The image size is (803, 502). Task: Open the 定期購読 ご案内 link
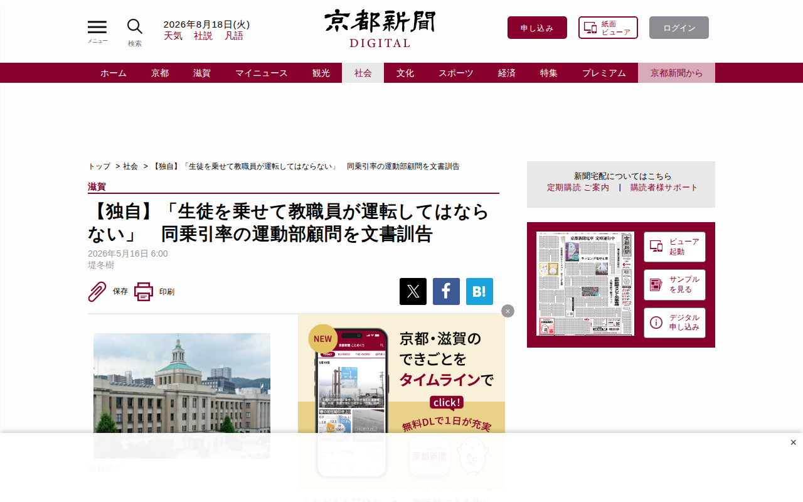(578, 188)
